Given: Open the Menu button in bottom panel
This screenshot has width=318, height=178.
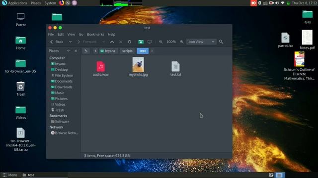Looking at the screenshot, I should [10, 175].
